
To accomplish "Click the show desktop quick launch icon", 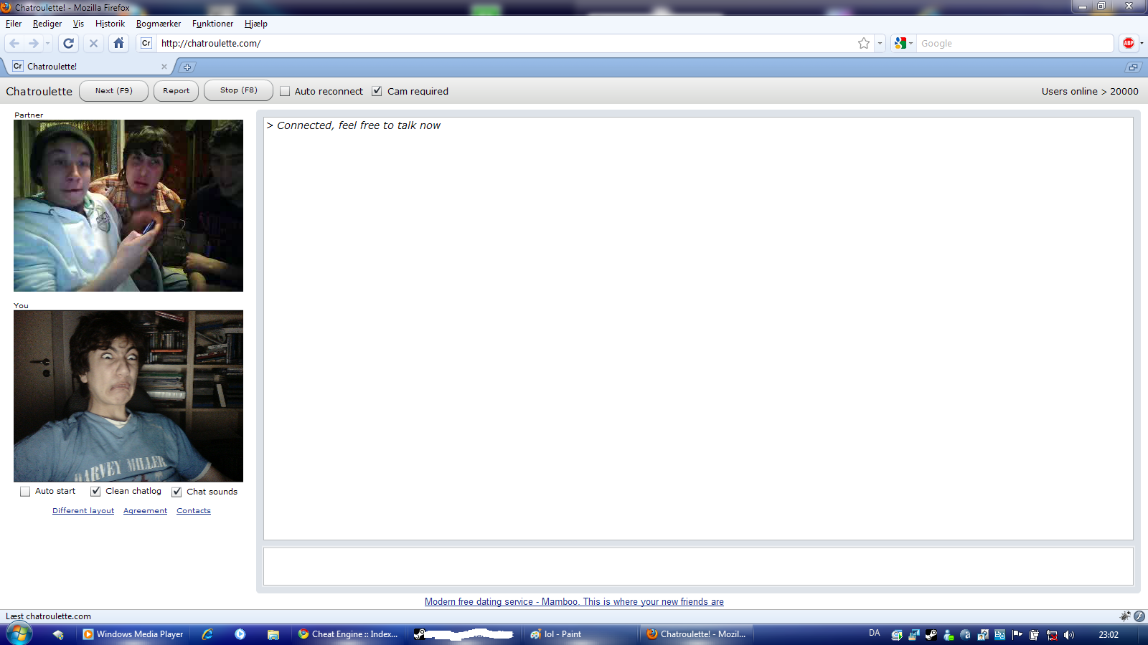I will 58,634.
